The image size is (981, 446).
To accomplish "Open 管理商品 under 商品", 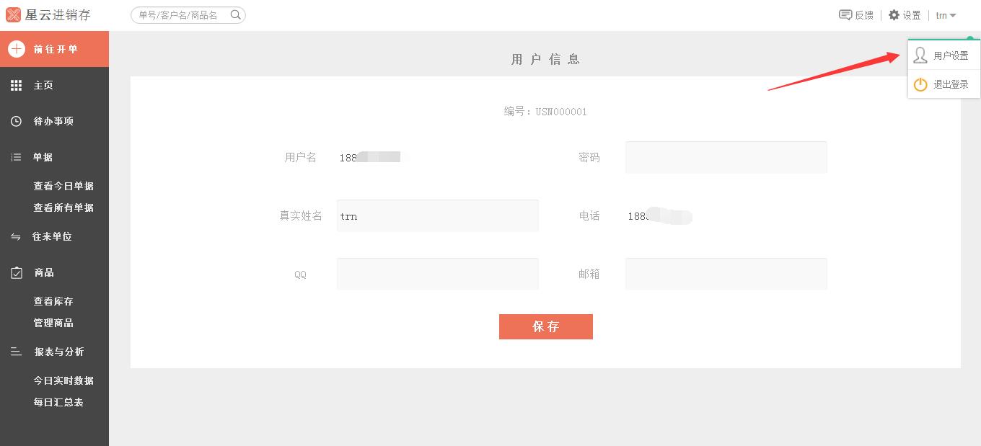I will click(53, 323).
